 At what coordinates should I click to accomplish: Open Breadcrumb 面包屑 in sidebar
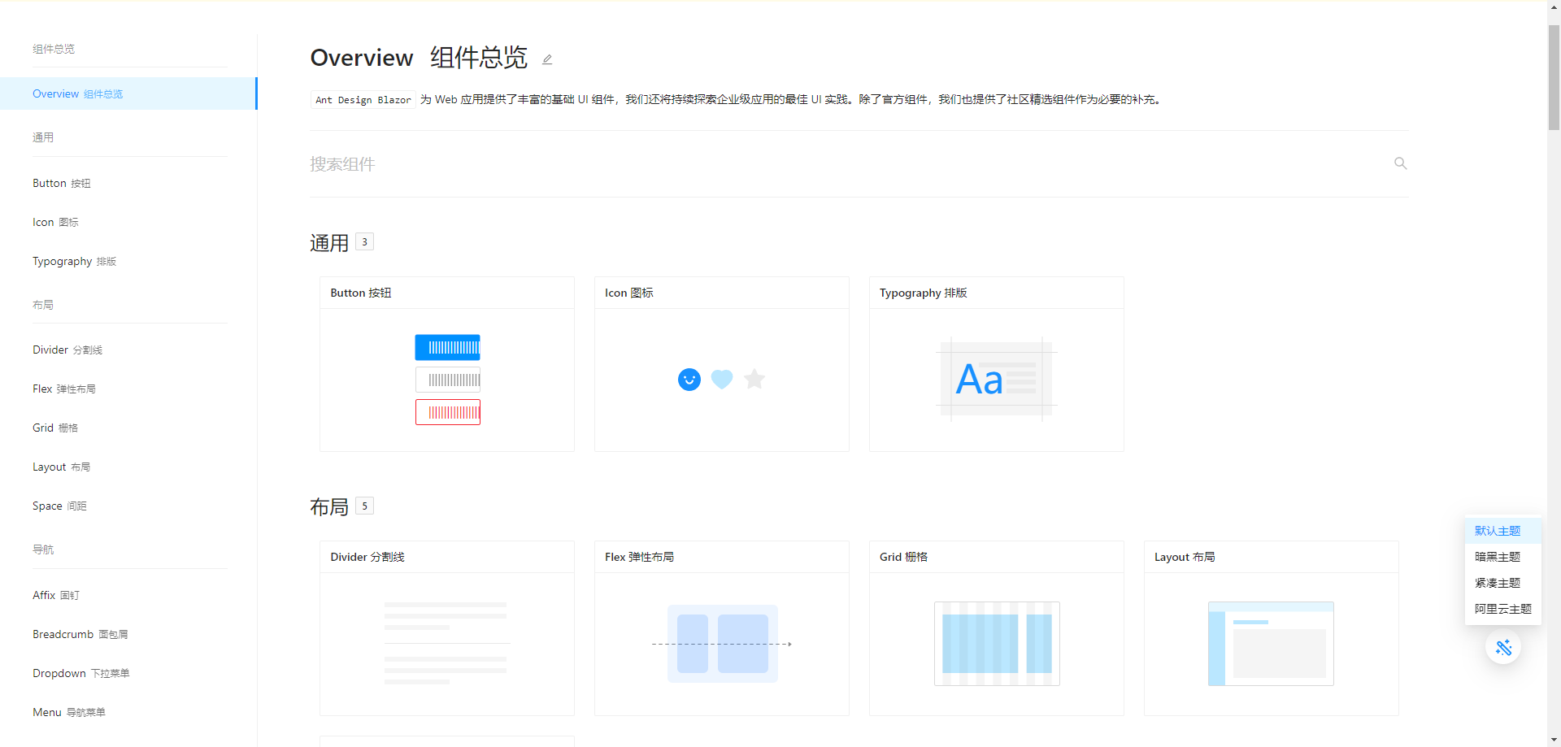pyautogui.click(x=80, y=634)
